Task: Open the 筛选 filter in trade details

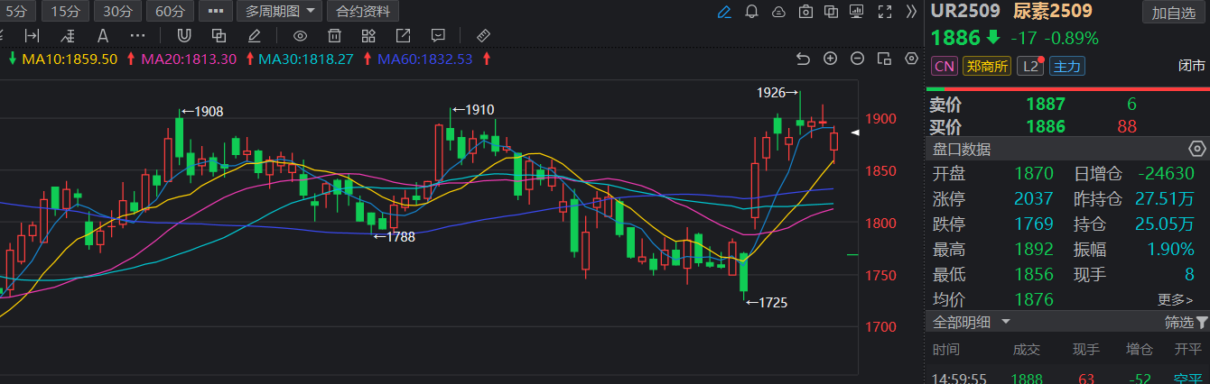Action: 1186,322
